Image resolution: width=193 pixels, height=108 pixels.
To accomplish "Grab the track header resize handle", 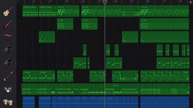I will pos(16,63).
